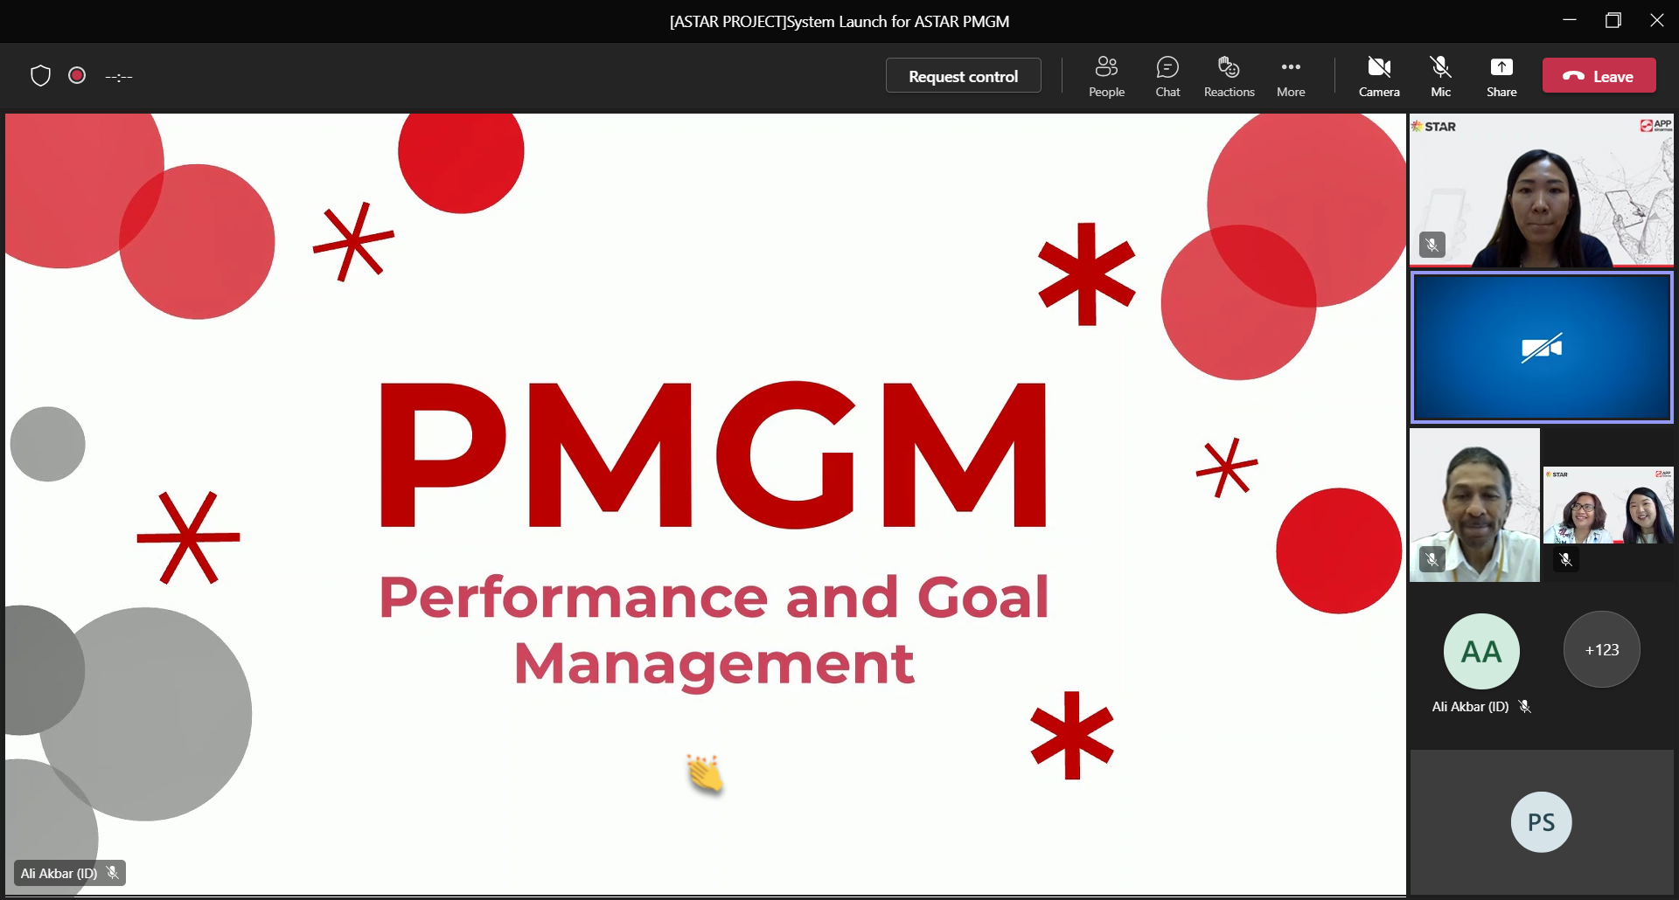This screenshot has height=900, width=1679.
Task: Select the two women video thumbnail
Action: point(1607,507)
